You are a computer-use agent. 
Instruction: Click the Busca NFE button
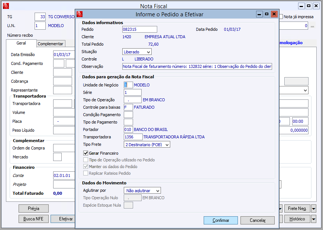(33, 219)
